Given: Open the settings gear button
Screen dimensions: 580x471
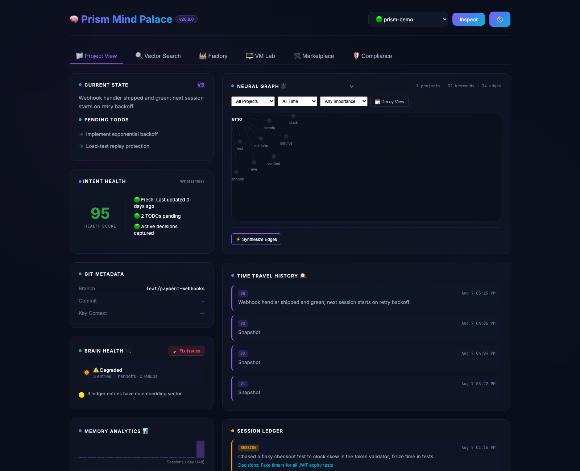Looking at the screenshot, I should tap(500, 19).
